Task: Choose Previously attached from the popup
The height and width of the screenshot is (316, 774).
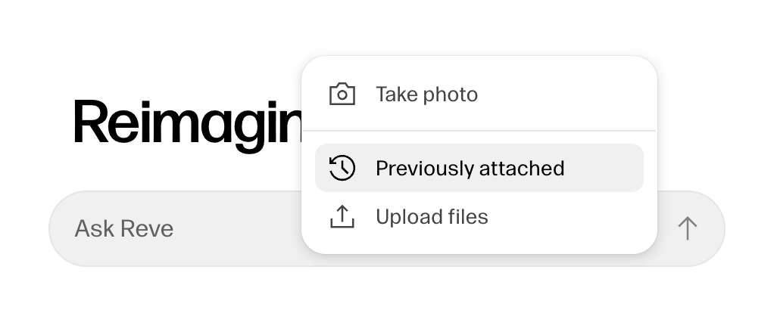Action: click(479, 168)
